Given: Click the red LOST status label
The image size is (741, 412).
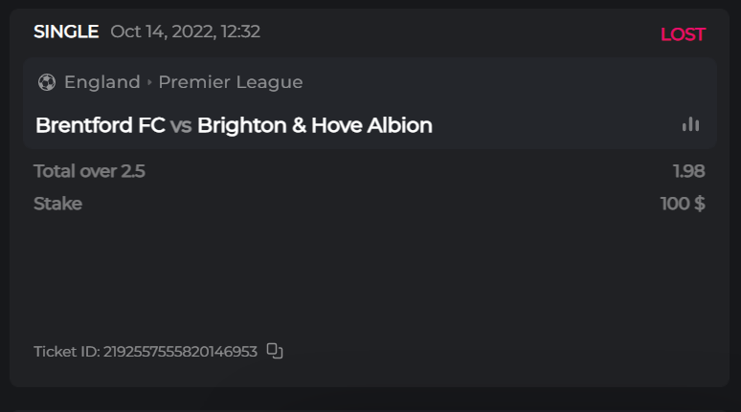Looking at the screenshot, I should pos(683,34).
